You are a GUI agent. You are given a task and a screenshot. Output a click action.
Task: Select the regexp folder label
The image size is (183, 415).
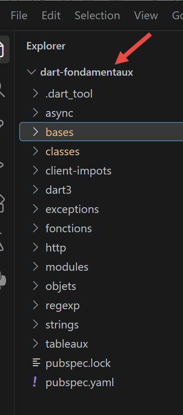point(63,306)
